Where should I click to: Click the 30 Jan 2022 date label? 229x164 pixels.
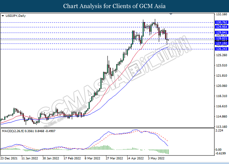(51, 158)
